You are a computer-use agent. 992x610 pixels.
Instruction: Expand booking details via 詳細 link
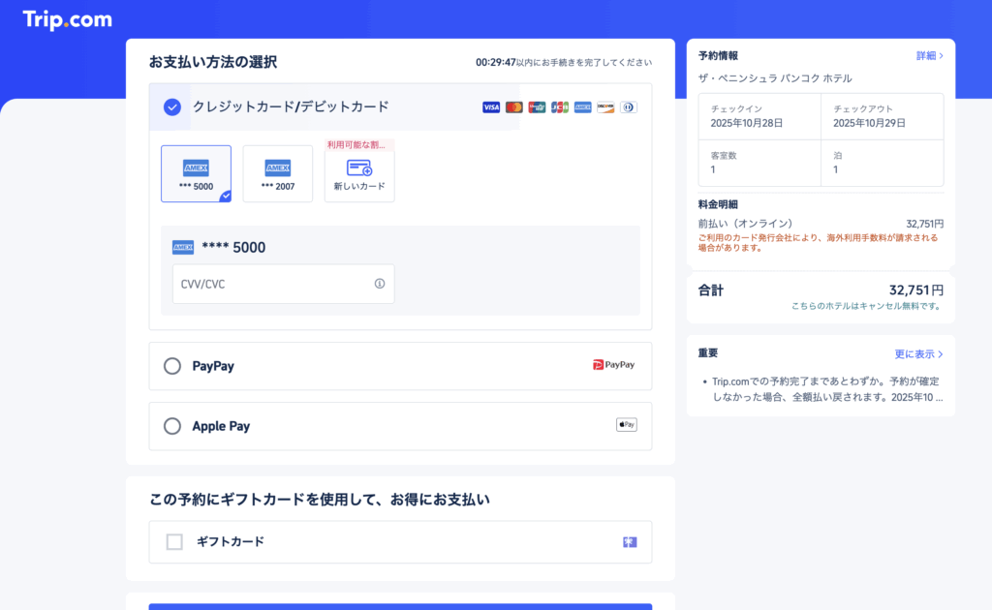[x=929, y=56]
